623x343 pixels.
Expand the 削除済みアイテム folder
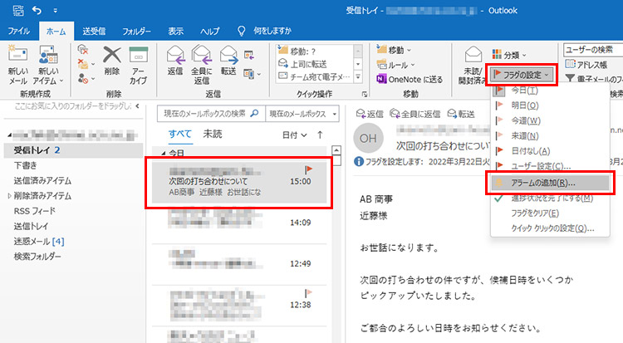pyautogui.click(x=9, y=196)
